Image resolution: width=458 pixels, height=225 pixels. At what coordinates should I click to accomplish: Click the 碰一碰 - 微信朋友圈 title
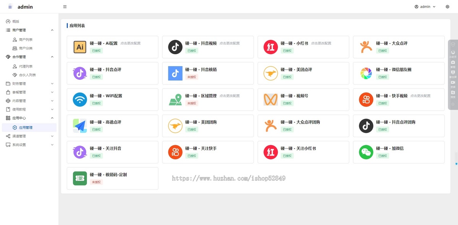(x=393, y=70)
